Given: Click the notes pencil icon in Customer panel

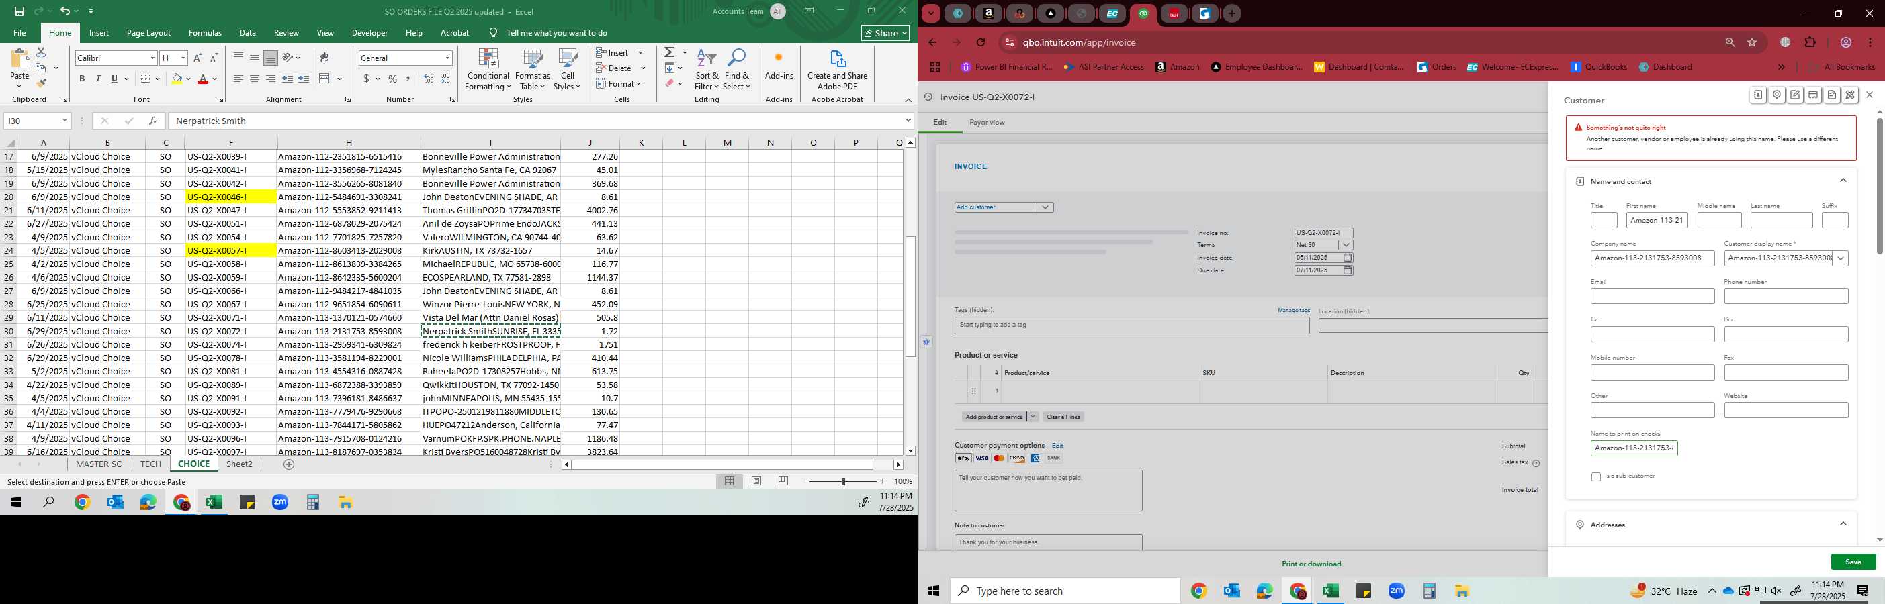Looking at the screenshot, I should tap(1795, 95).
